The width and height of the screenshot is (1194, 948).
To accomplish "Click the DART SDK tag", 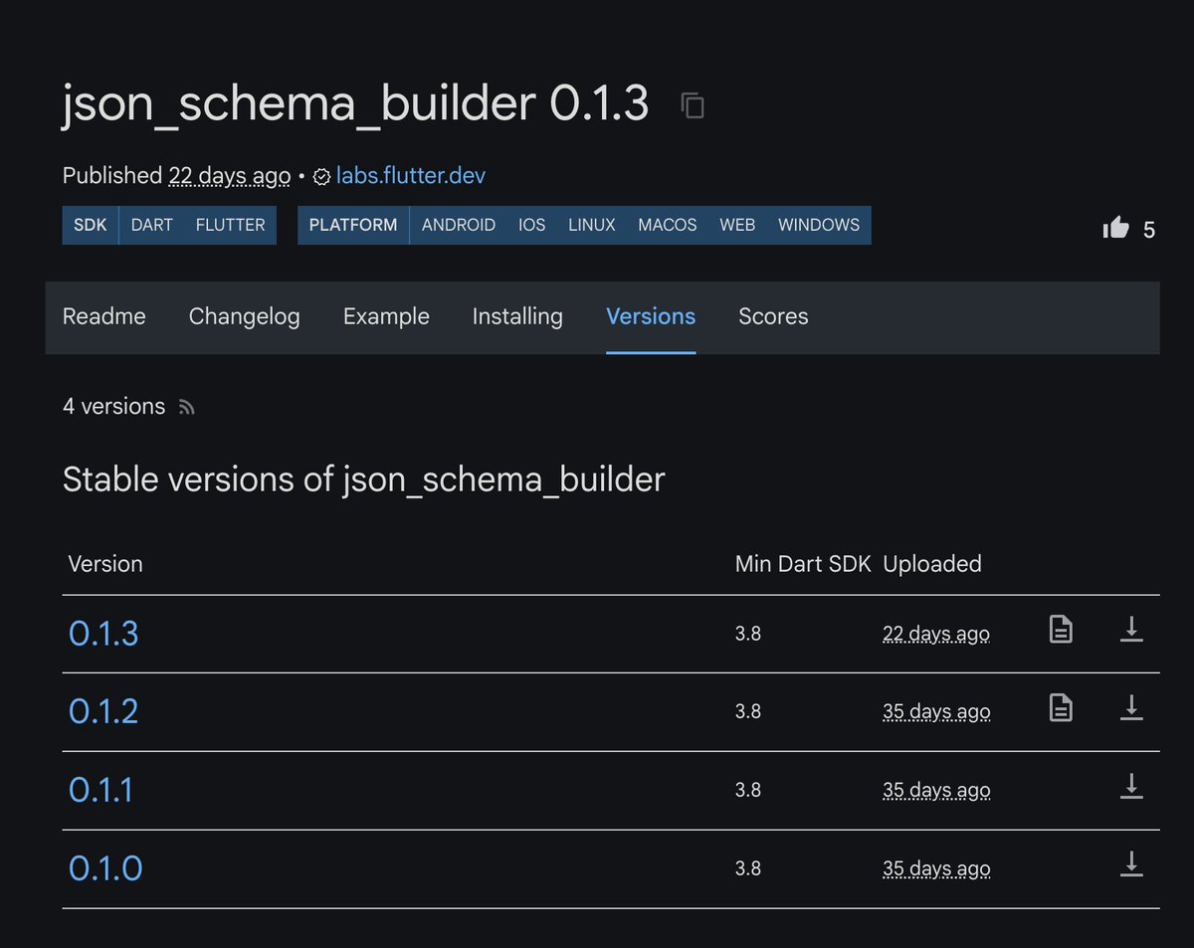I will click(x=152, y=225).
